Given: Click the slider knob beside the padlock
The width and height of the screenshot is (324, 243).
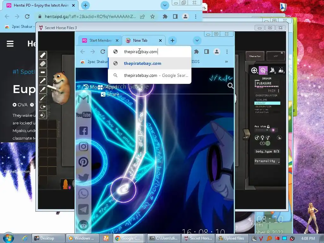Looking at the screenshot, I should (x=273, y=130).
